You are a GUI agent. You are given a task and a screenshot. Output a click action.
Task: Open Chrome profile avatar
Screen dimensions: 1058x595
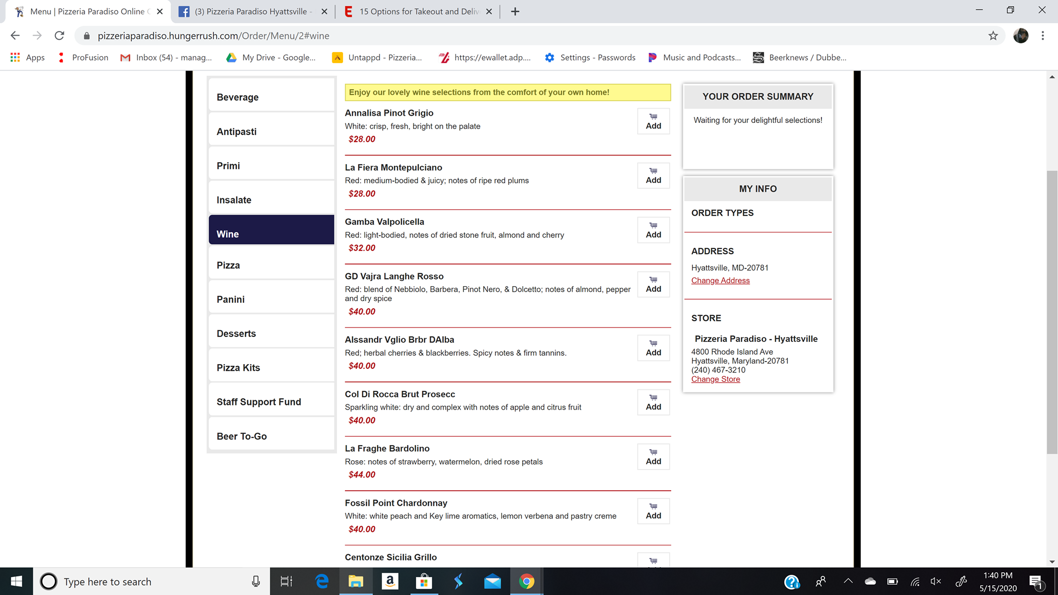(x=1020, y=36)
